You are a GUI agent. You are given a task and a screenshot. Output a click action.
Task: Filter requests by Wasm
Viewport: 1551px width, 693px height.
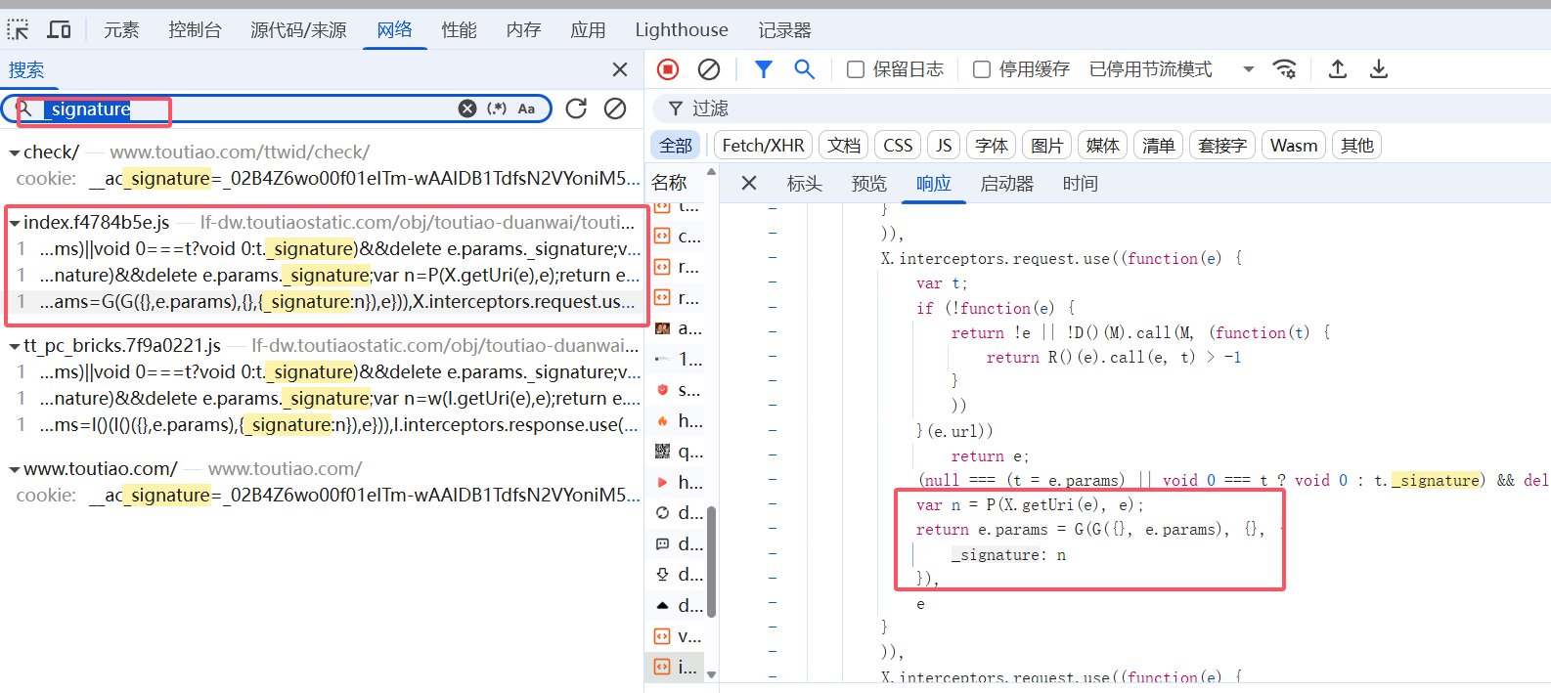click(x=1294, y=146)
